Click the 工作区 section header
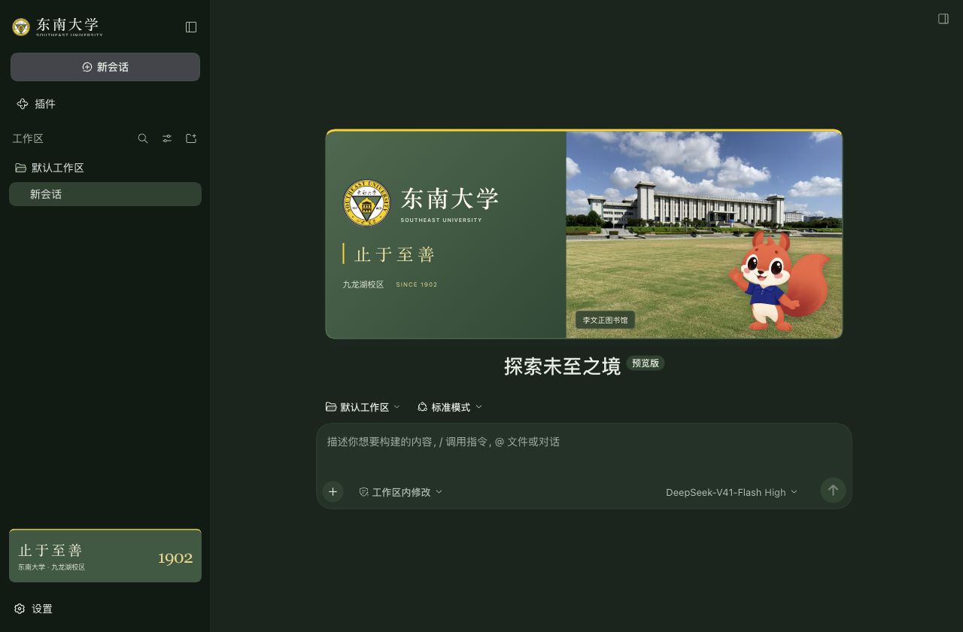This screenshot has width=963, height=632. pos(28,138)
